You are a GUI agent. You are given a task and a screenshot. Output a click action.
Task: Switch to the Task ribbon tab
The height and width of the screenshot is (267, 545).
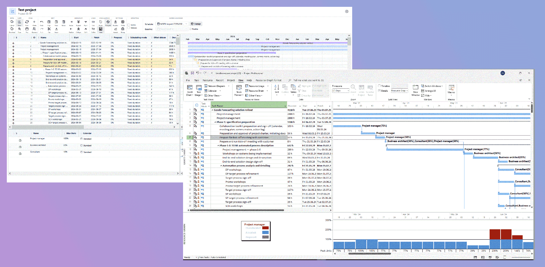pyautogui.click(x=197, y=80)
